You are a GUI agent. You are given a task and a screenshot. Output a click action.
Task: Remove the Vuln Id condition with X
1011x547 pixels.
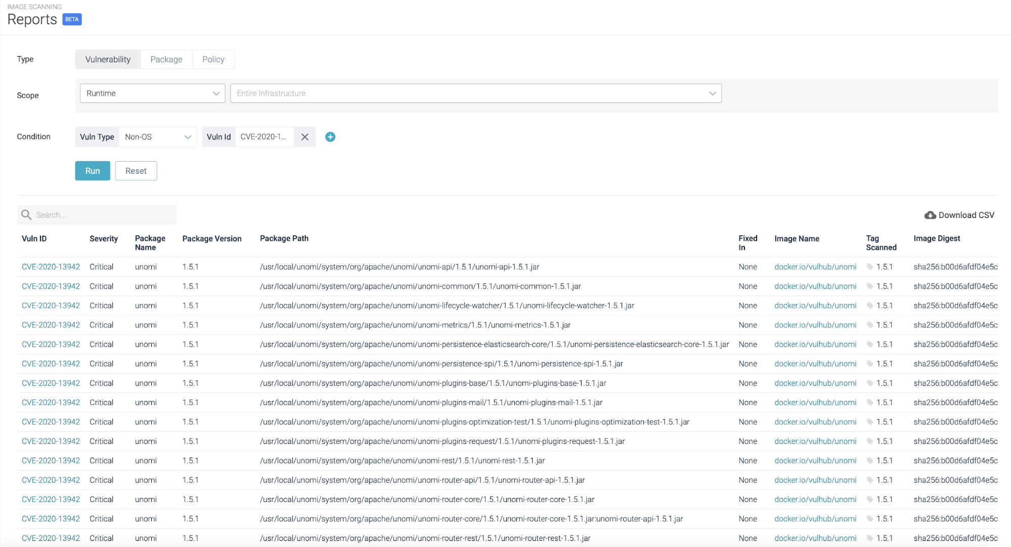pyautogui.click(x=304, y=137)
